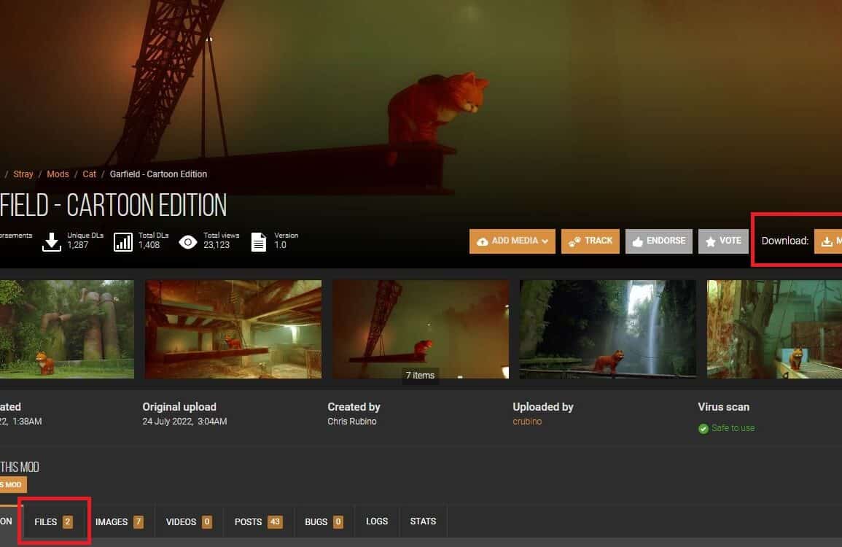Click the Track button
The height and width of the screenshot is (547, 842).
[x=590, y=241]
